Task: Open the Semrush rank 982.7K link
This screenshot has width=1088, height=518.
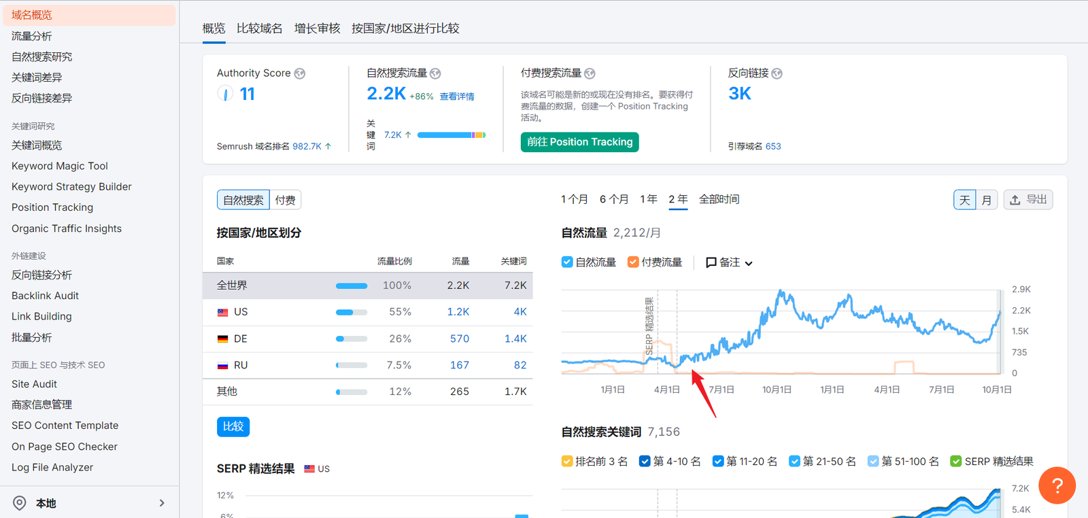Action: [x=307, y=146]
